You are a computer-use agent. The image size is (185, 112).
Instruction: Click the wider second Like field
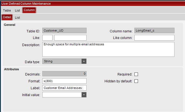coord(70,38)
